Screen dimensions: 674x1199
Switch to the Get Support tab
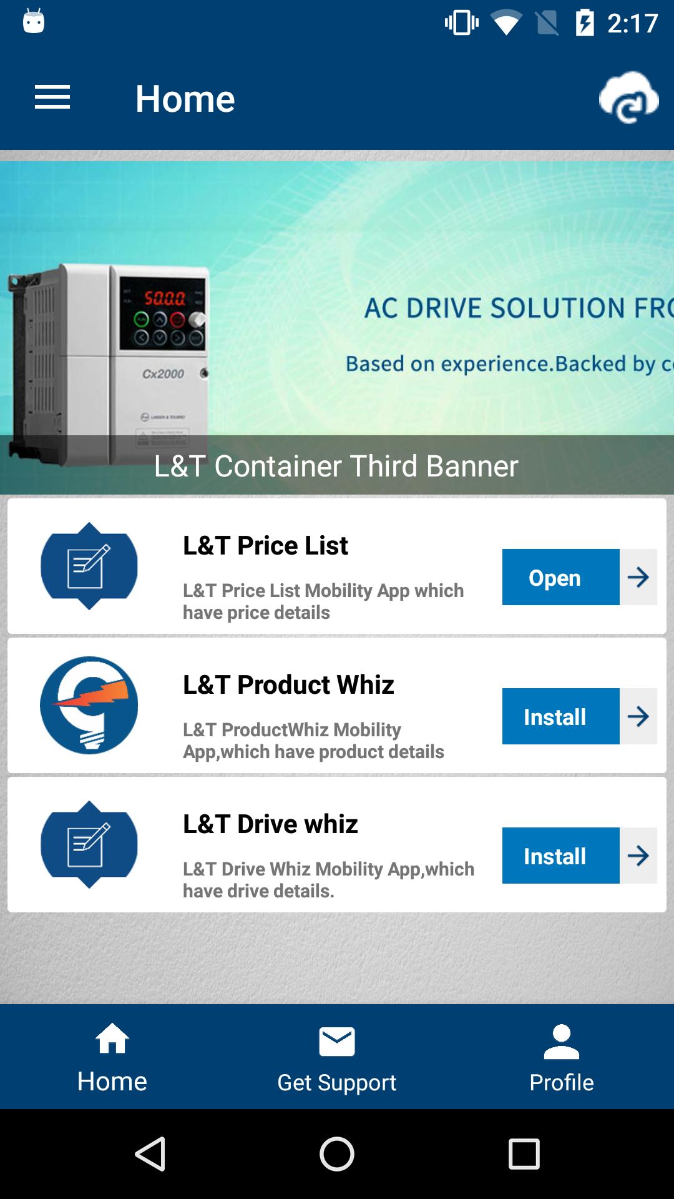coord(337,1057)
